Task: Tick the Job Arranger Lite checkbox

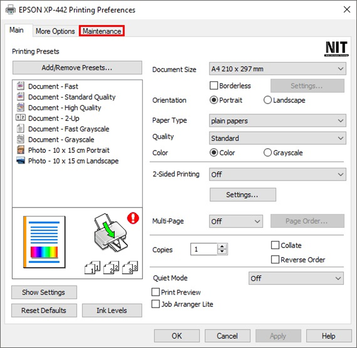Action: click(155, 304)
